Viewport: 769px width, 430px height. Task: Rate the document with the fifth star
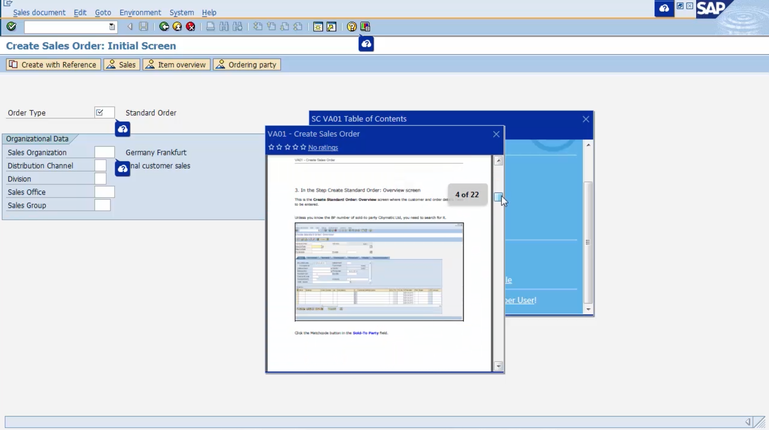click(x=303, y=147)
